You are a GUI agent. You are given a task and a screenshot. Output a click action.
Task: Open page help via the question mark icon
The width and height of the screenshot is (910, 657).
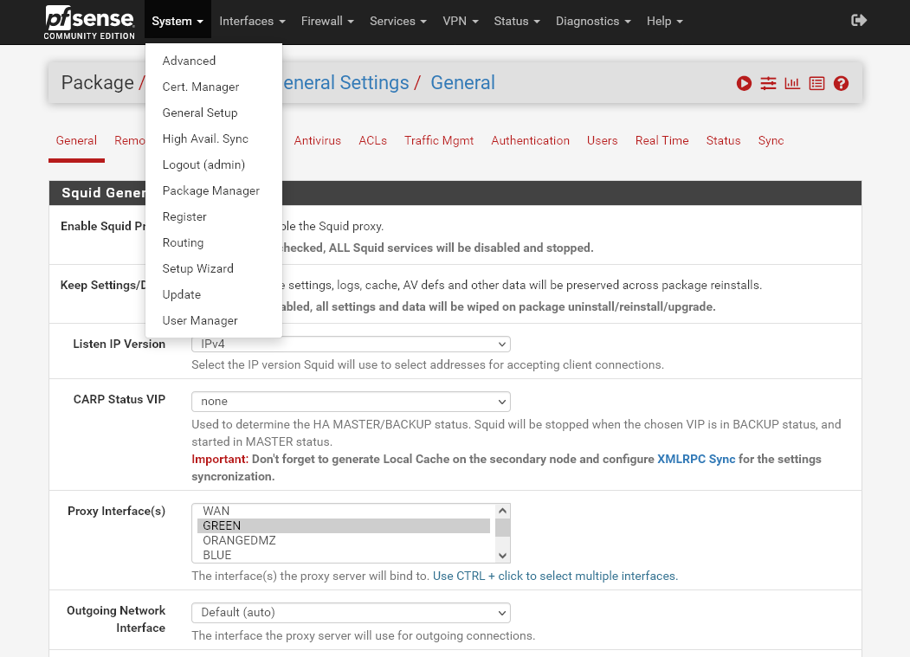coord(841,83)
